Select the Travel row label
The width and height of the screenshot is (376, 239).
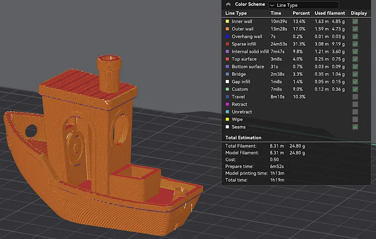click(x=238, y=97)
